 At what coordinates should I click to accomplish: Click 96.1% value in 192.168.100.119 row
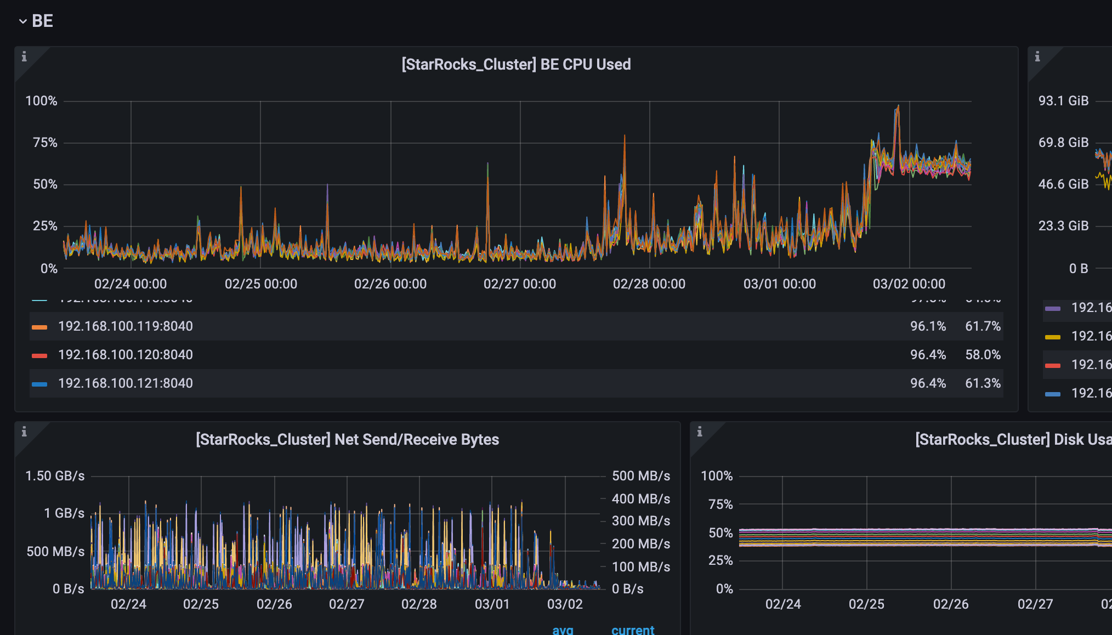click(x=928, y=326)
